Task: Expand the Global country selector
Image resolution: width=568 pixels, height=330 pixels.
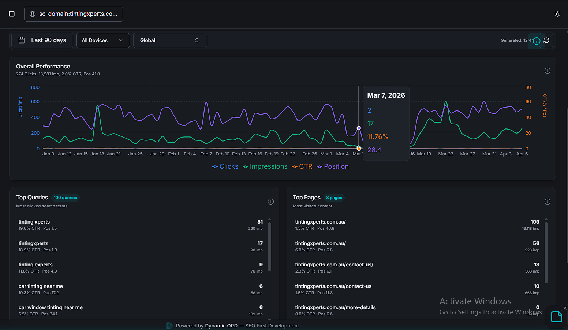Action: (x=170, y=40)
